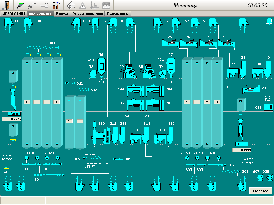
Task: Open the key access icon
Action: pos(44,5)
